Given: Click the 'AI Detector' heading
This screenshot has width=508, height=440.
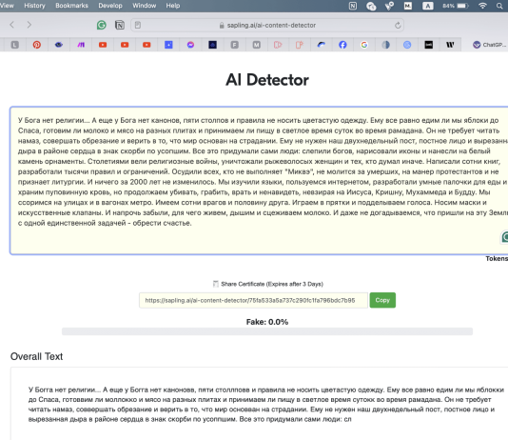Looking at the screenshot, I should [267, 80].
